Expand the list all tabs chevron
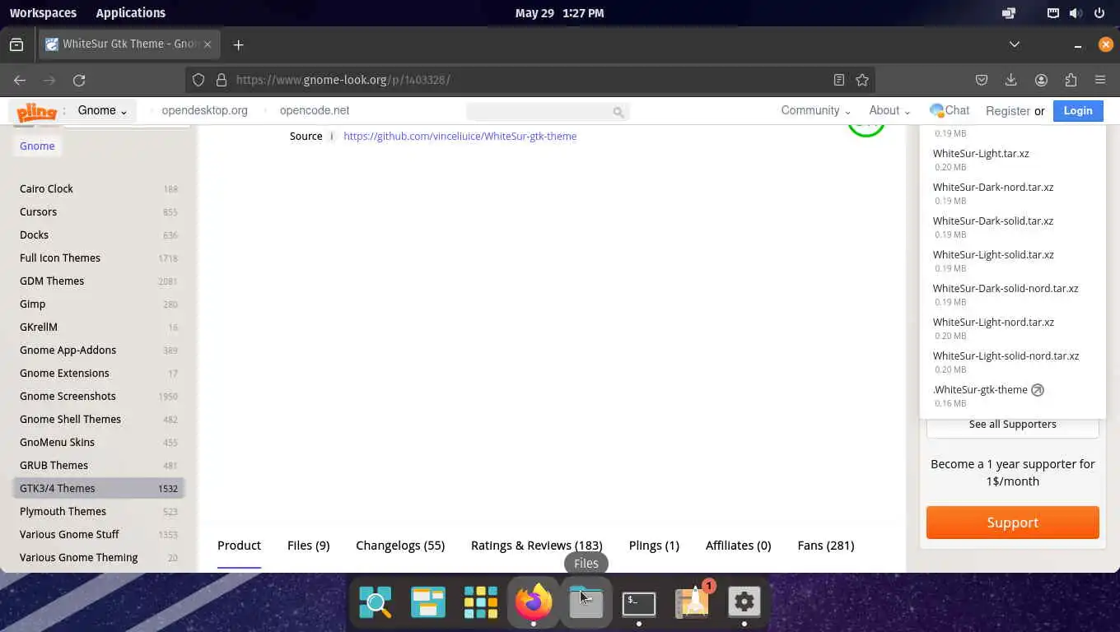Image resolution: width=1120 pixels, height=632 pixels. coord(1015,44)
